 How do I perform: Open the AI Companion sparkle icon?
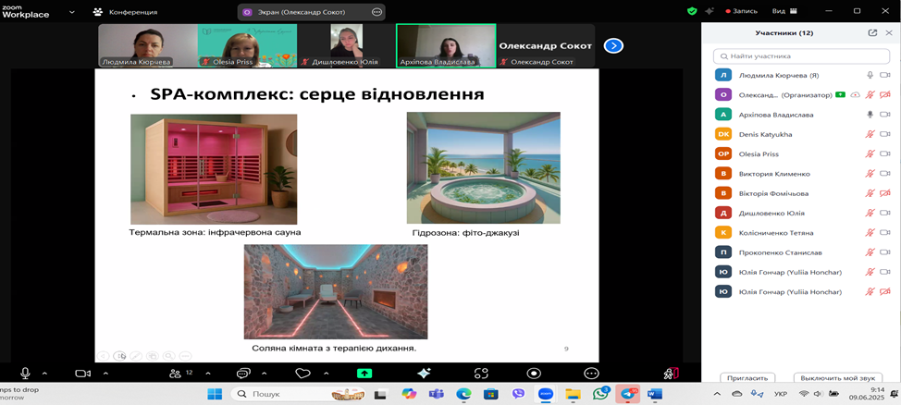[x=424, y=374]
